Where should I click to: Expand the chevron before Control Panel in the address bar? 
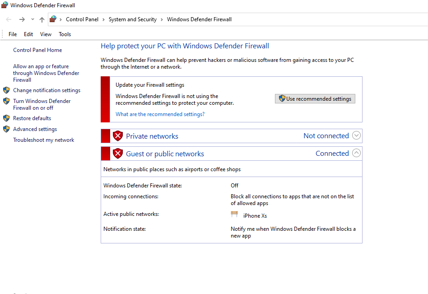pos(60,19)
